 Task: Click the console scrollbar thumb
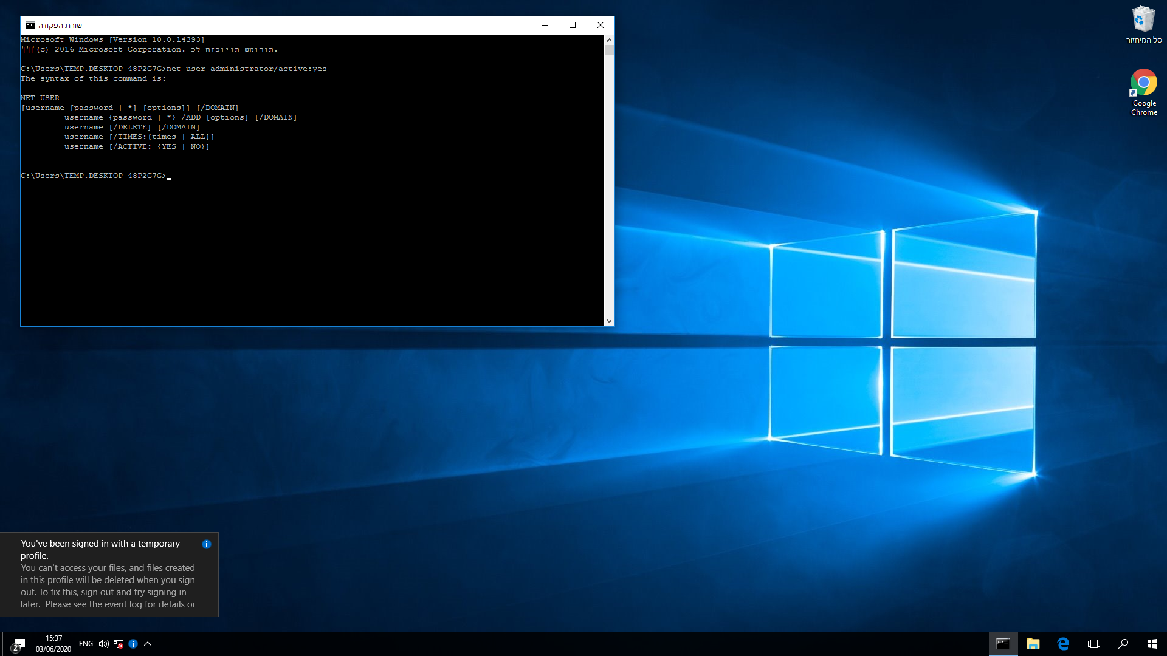tap(609, 50)
